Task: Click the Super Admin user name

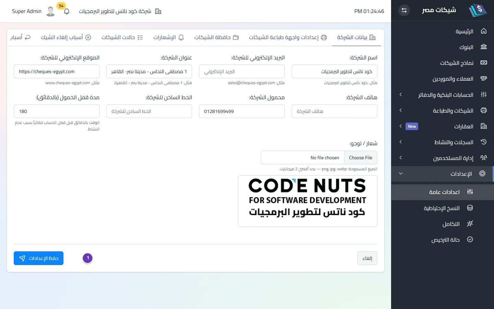Action: pos(27,11)
